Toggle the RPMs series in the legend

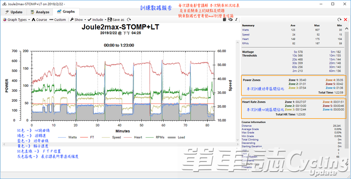click(155, 137)
